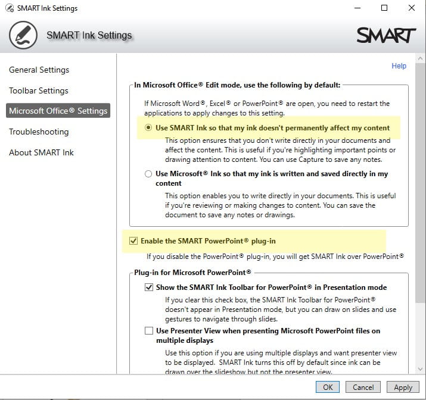Viewport: 426px width, 400px height.
Task: Enable Use Presenter View checkbox
Action: click(x=148, y=331)
